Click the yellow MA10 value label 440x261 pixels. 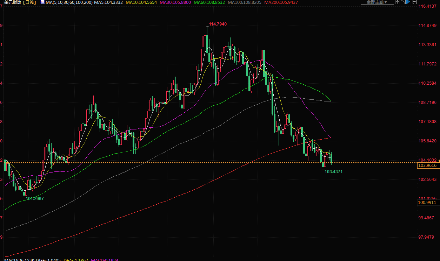click(141, 2)
